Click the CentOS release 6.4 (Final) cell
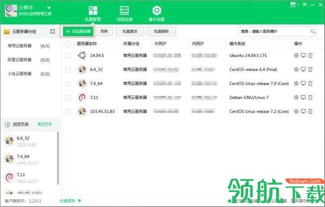Image resolution: width=325 pixels, height=207 pixels. (253, 69)
